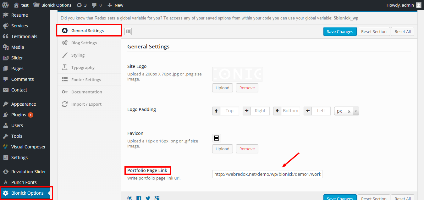This screenshot has height=200, width=424.
Task: Click top Reset Section button
Action: click(374, 31)
